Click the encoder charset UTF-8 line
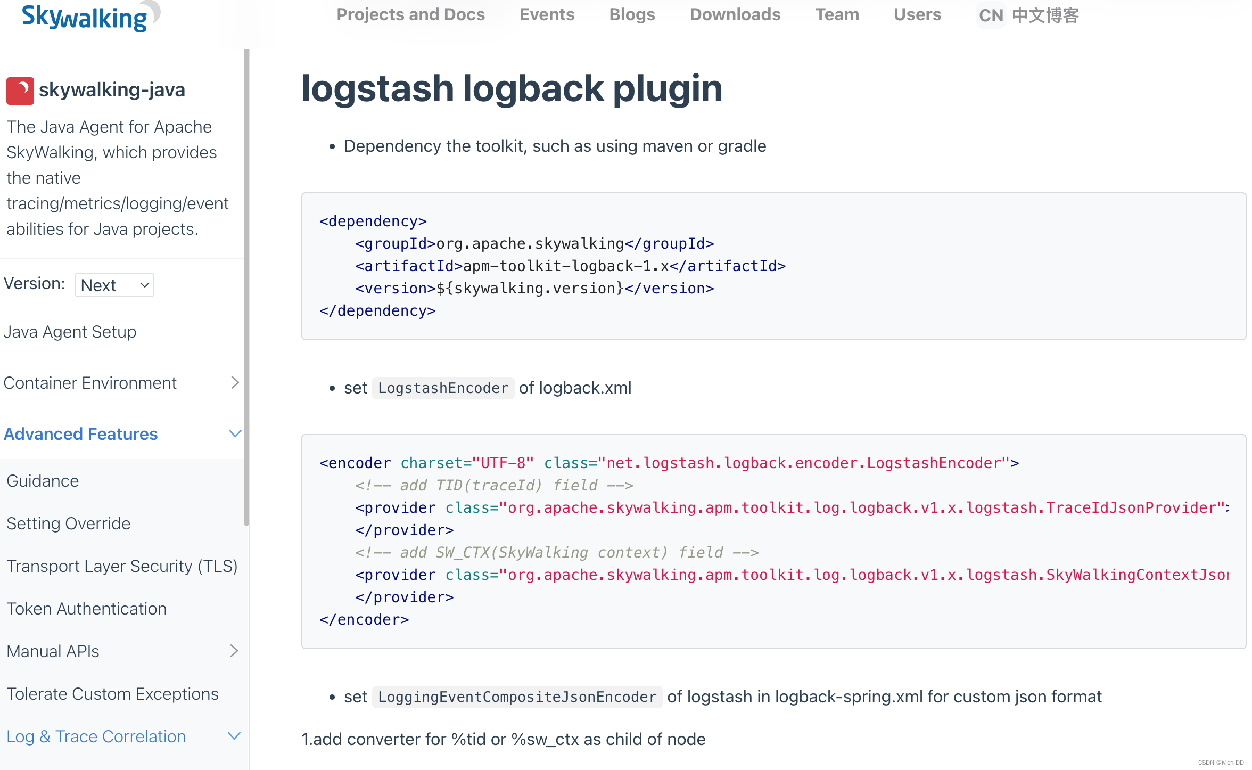Image resolution: width=1252 pixels, height=770 pixels. pyautogui.click(x=669, y=463)
